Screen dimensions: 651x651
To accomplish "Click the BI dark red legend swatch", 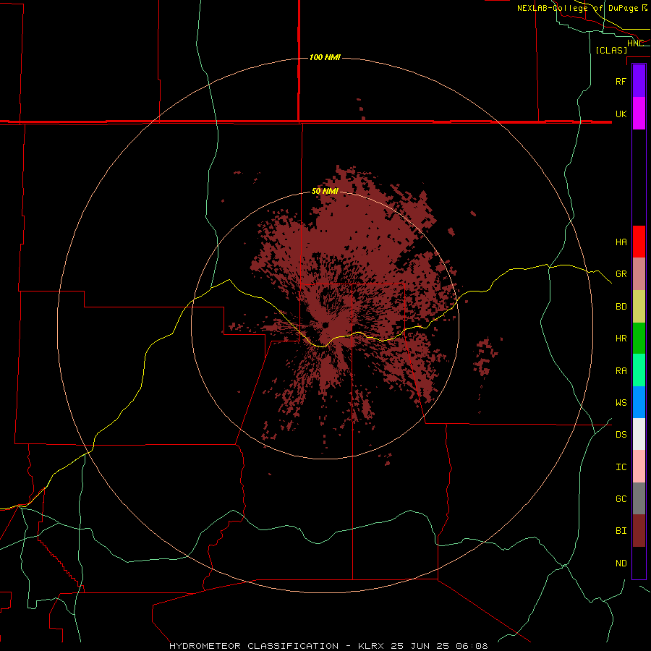I will (639, 531).
